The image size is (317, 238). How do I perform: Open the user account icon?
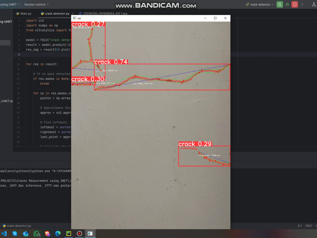point(314,4)
